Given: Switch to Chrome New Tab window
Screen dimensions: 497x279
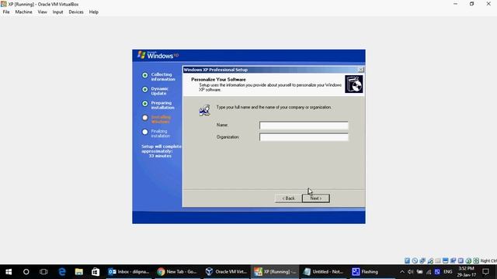Looking at the screenshot, I should point(178,272).
